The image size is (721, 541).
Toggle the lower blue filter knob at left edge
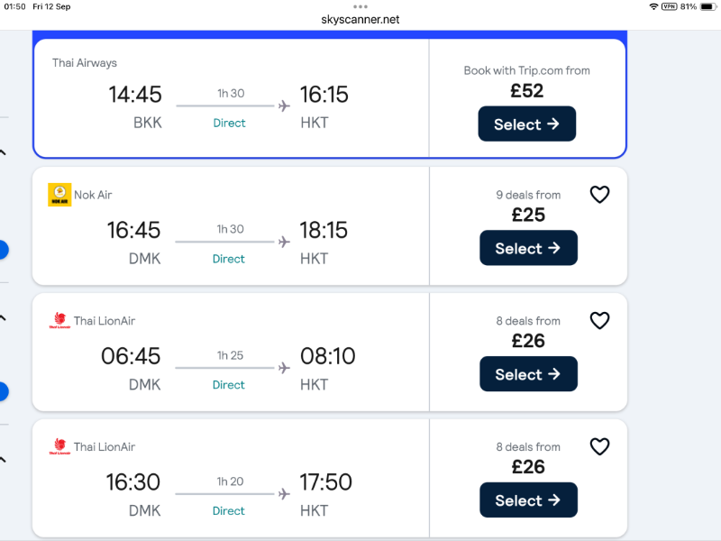coord(2,391)
